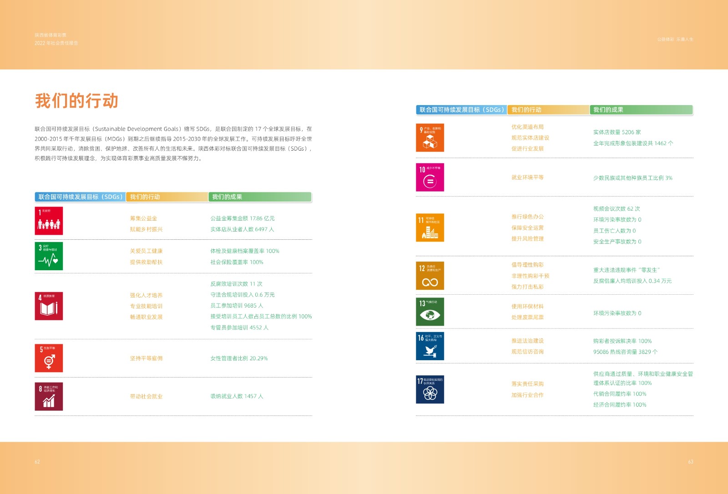
Task: Select the text 员工参加培训 9685 人
Action: [x=237, y=306]
